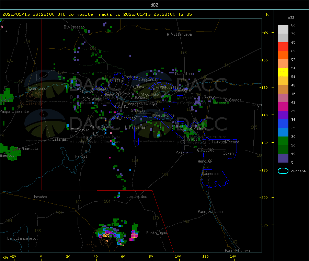
Task: Click the Agua_Toro map label
Action: [37, 88]
